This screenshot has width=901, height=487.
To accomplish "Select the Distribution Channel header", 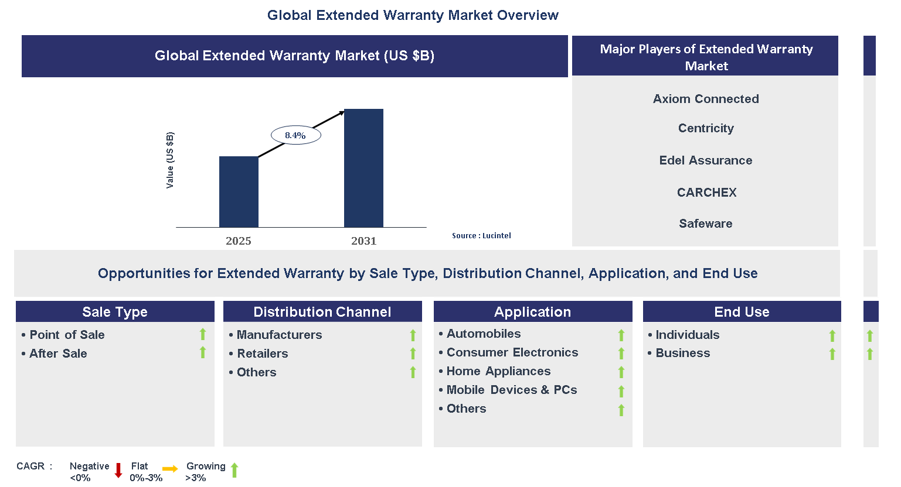I will coord(322,312).
